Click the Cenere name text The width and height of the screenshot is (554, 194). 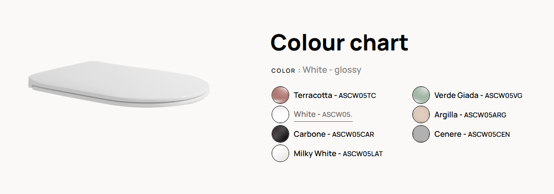448,134
